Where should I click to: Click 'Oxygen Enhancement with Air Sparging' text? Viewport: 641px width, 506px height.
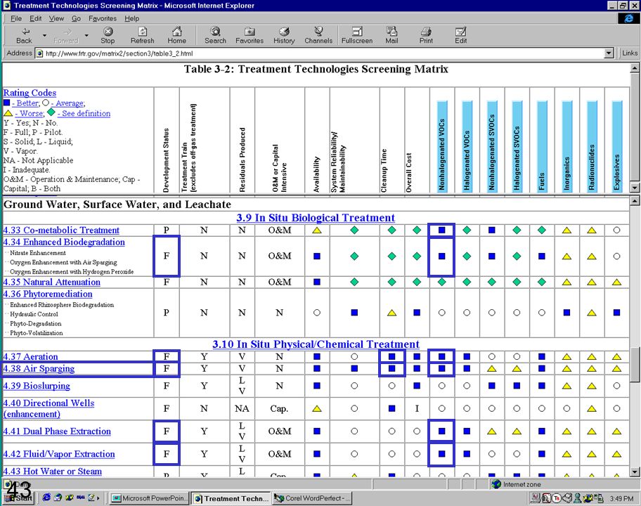coord(63,262)
